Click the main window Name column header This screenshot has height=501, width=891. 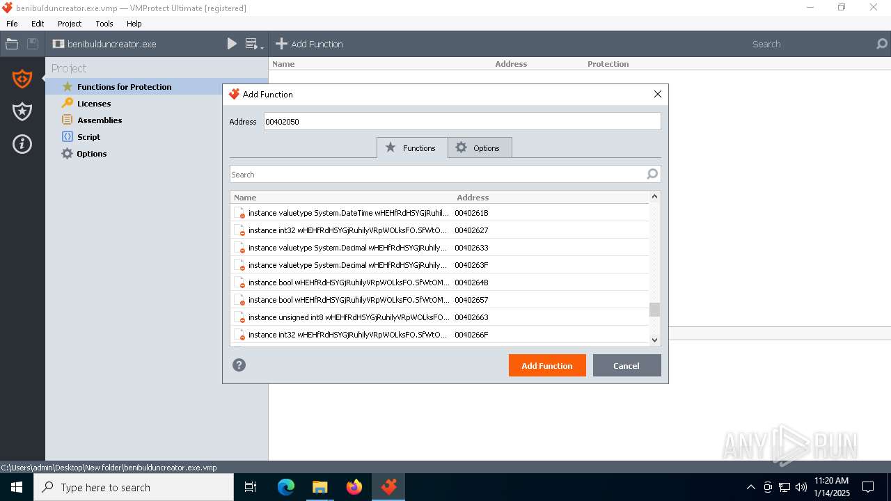(x=283, y=64)
